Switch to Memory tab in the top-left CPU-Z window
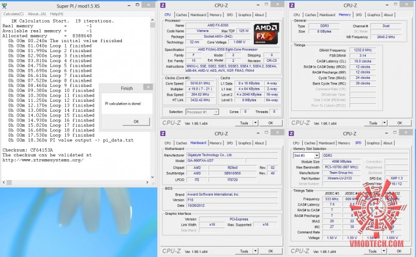Screen dimensions: 416x257 (x=216, y=15)
